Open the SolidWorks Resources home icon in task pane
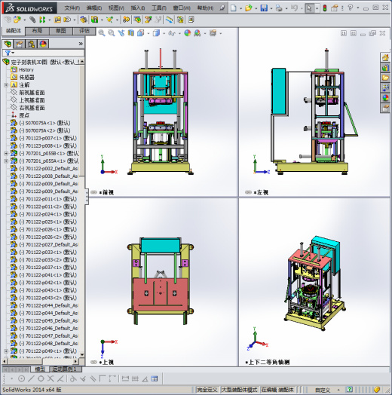 [385, 57]
